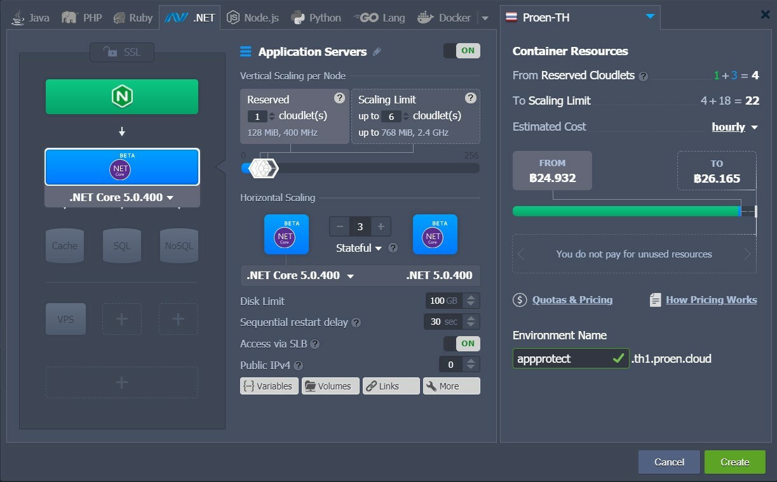Switch to the GO Lang tab
Screen dimensions: 777x482
coord(379,18)
